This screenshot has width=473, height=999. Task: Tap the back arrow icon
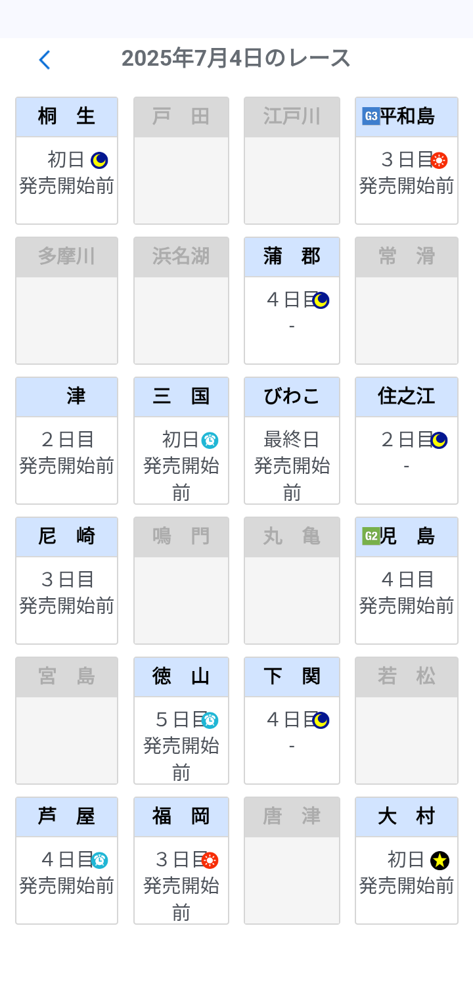44,60
